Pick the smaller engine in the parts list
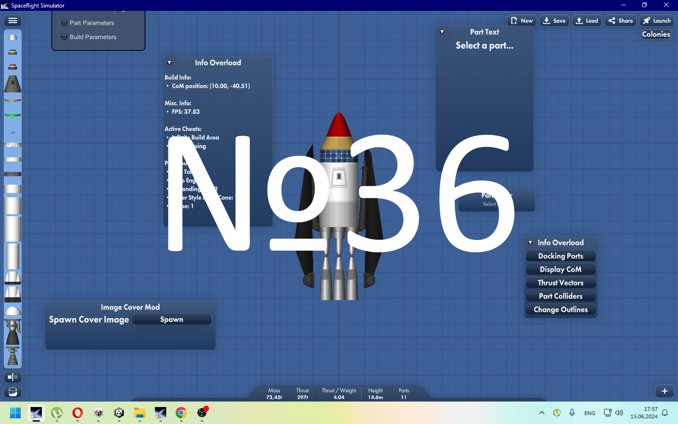This screenshot has height=424, width=678. 13,356
